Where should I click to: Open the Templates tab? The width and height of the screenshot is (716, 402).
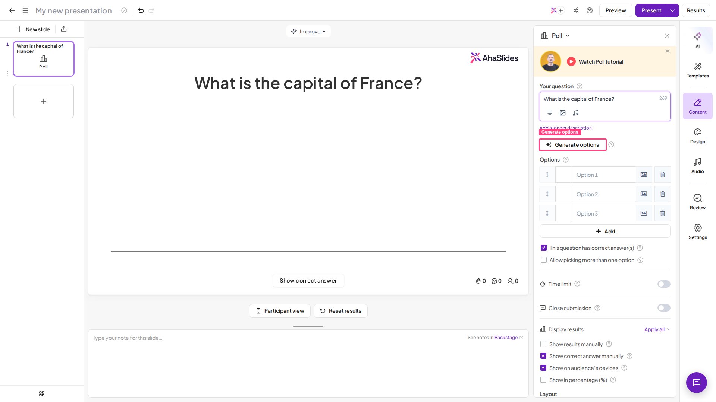point(698,70)
